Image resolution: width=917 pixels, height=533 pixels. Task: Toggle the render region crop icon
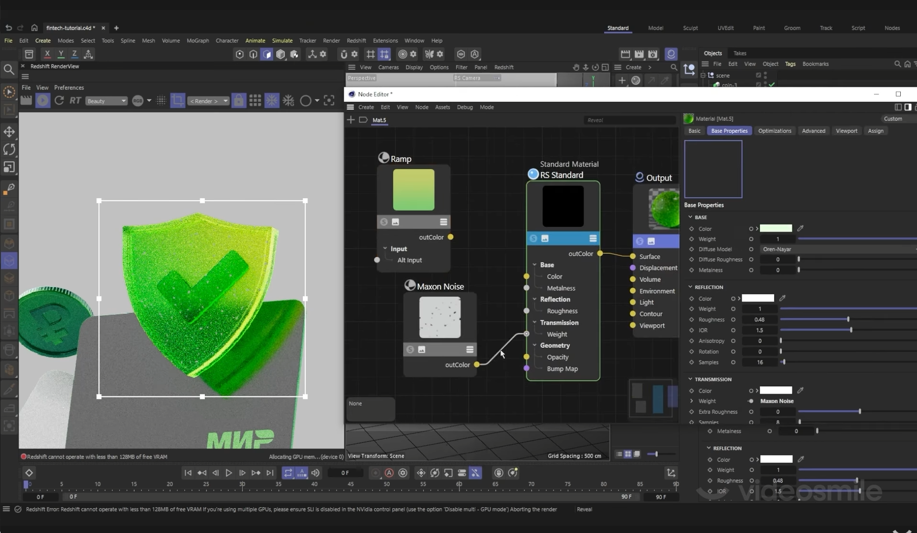pos(178,101)
